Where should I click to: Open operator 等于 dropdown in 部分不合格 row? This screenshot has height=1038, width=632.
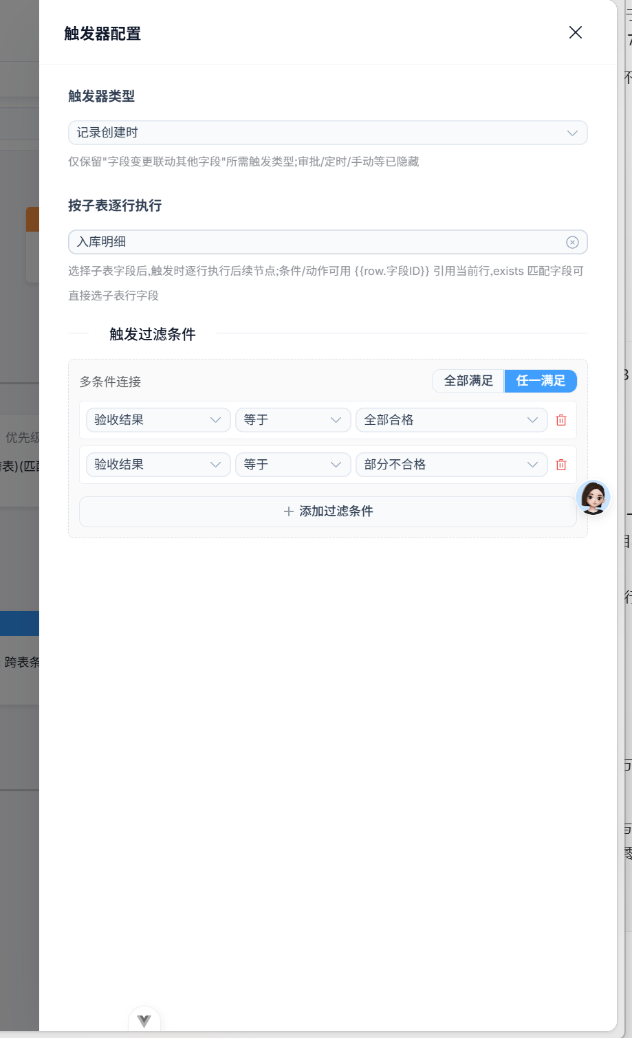click(293, 465)
